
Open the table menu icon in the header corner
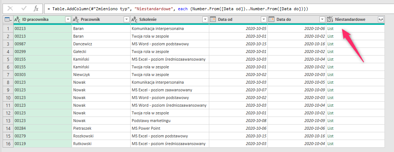point(7,19)
